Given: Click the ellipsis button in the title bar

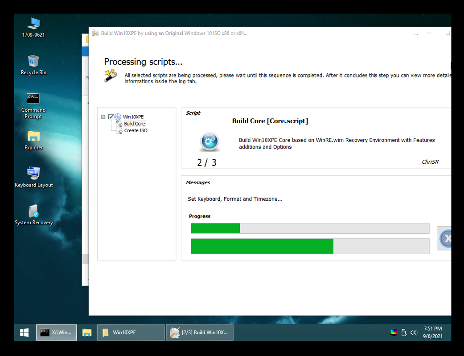Looking at the screenshot, I should [416, 34].
